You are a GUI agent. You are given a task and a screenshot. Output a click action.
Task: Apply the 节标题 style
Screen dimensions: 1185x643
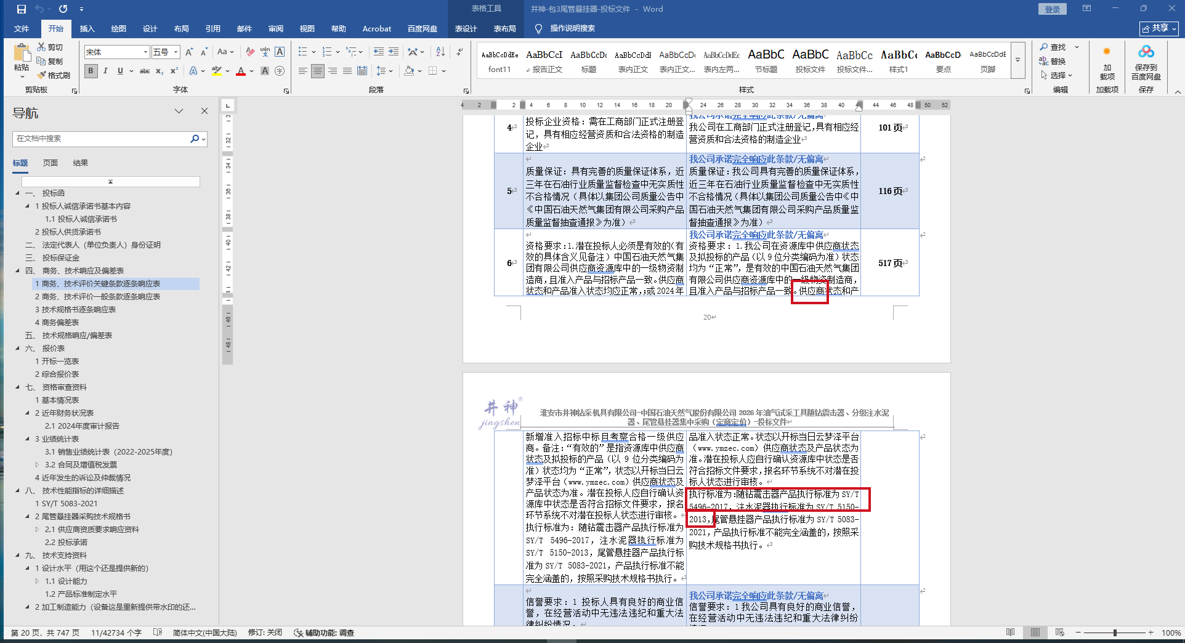[x=766, y=60]
